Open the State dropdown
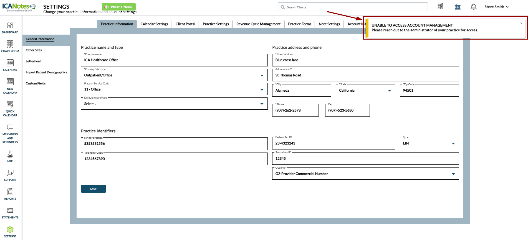Viewport: 528px width, 240px height. pos(389,91)
